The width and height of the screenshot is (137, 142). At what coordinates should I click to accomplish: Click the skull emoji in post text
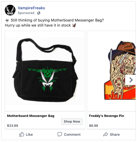coord(7,20)
